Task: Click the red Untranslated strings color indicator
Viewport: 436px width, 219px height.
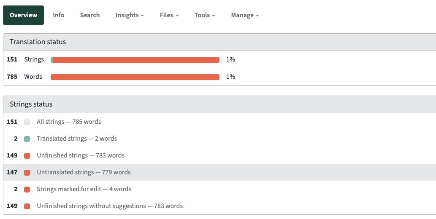Action: pos(27,173)
